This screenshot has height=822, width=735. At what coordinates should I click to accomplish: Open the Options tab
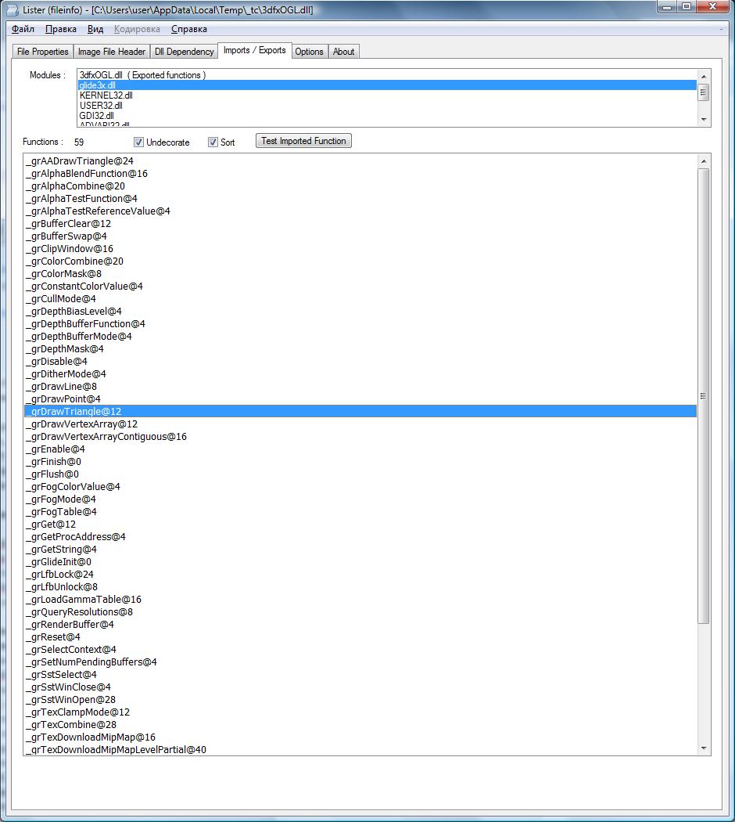309,52
